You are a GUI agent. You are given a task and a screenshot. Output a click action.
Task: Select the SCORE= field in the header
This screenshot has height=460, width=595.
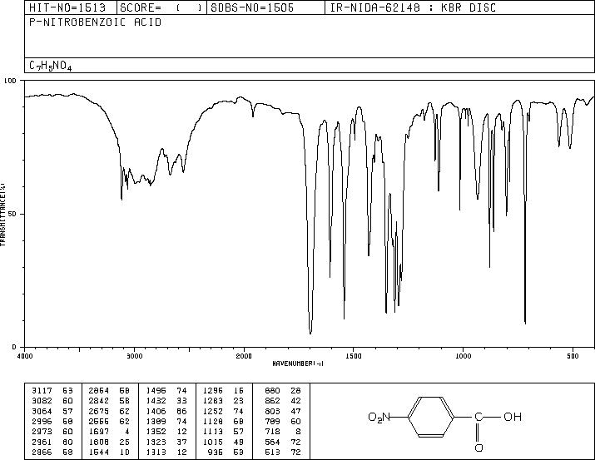coord(161,7)
